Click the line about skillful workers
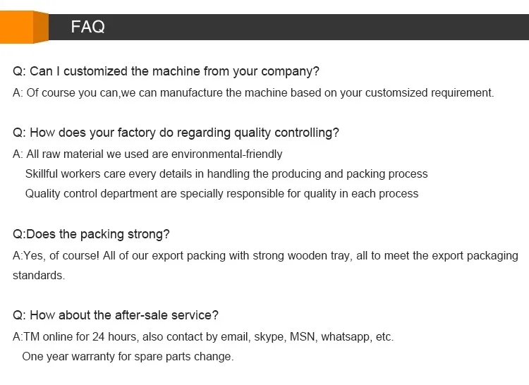The image size is (529, 385). [x=226, y=173]
